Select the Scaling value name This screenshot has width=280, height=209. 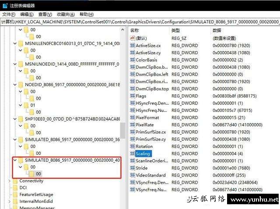[143, 153]
